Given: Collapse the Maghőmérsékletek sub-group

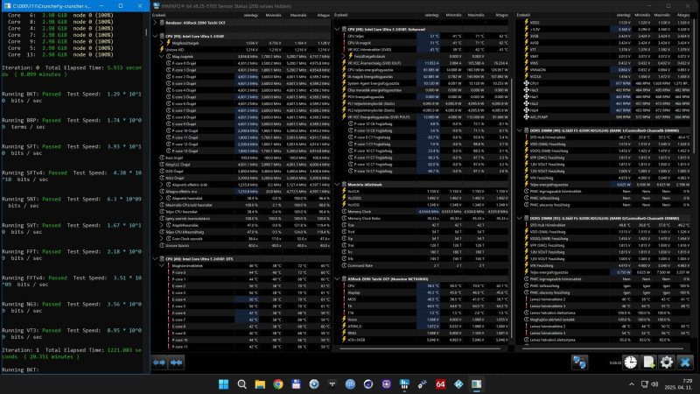Looking at the screenshot, I should point(162,265).
